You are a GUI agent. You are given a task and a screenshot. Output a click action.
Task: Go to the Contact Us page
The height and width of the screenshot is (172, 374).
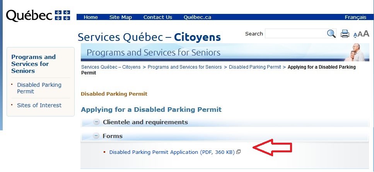click(x=158, y=17)
